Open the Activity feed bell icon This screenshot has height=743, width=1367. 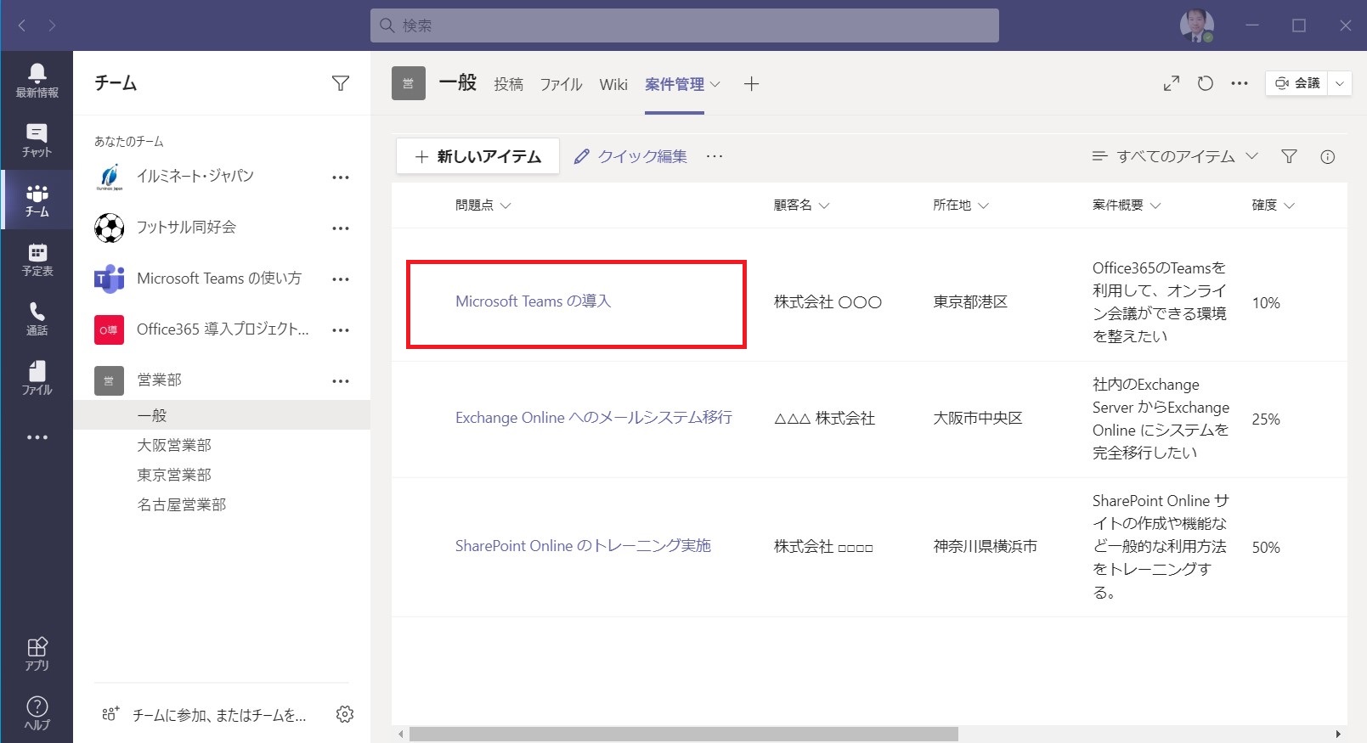(37, 81)
